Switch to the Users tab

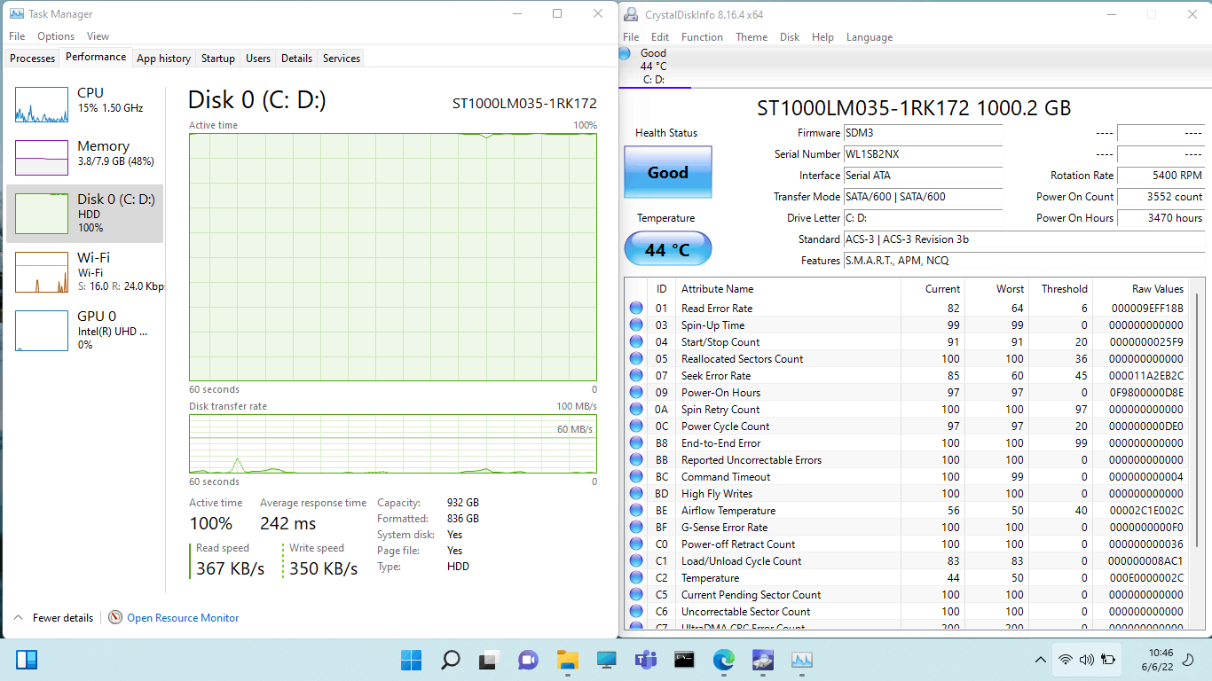(x=258, y=59)
